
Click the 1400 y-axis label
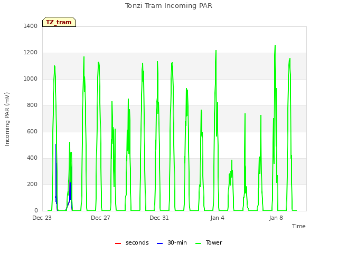pos(31,26)
